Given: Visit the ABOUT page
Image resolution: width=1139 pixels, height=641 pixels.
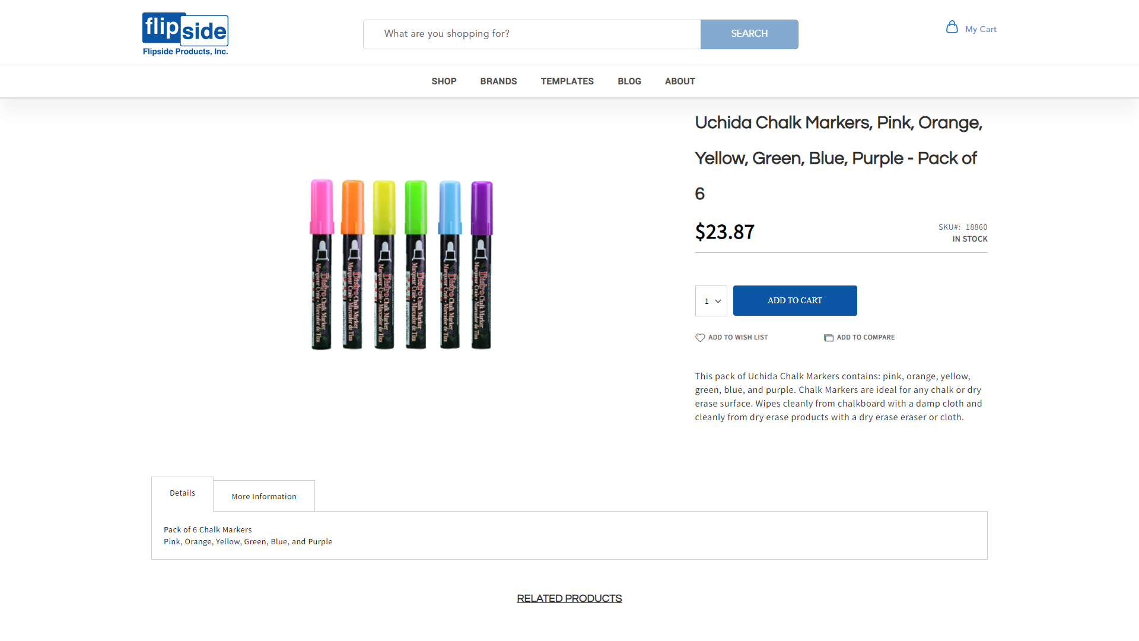Looking at the screenshot, I should point(680,81).
